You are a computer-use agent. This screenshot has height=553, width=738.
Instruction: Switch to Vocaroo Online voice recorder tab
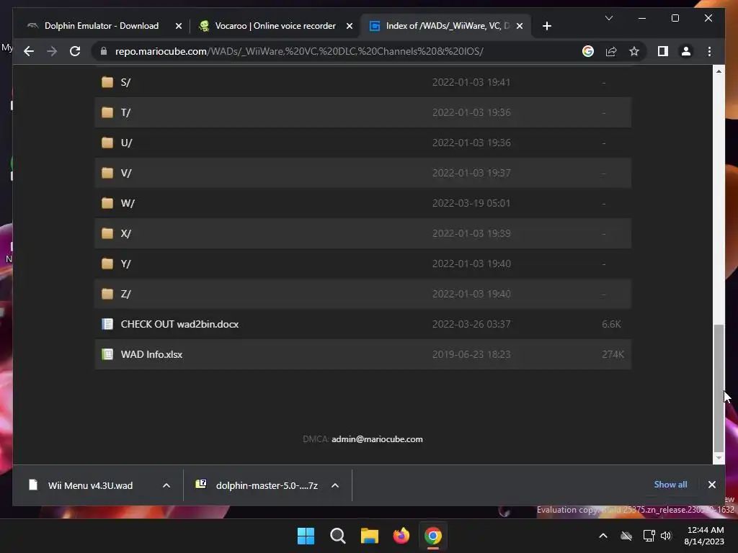(275, 26)
